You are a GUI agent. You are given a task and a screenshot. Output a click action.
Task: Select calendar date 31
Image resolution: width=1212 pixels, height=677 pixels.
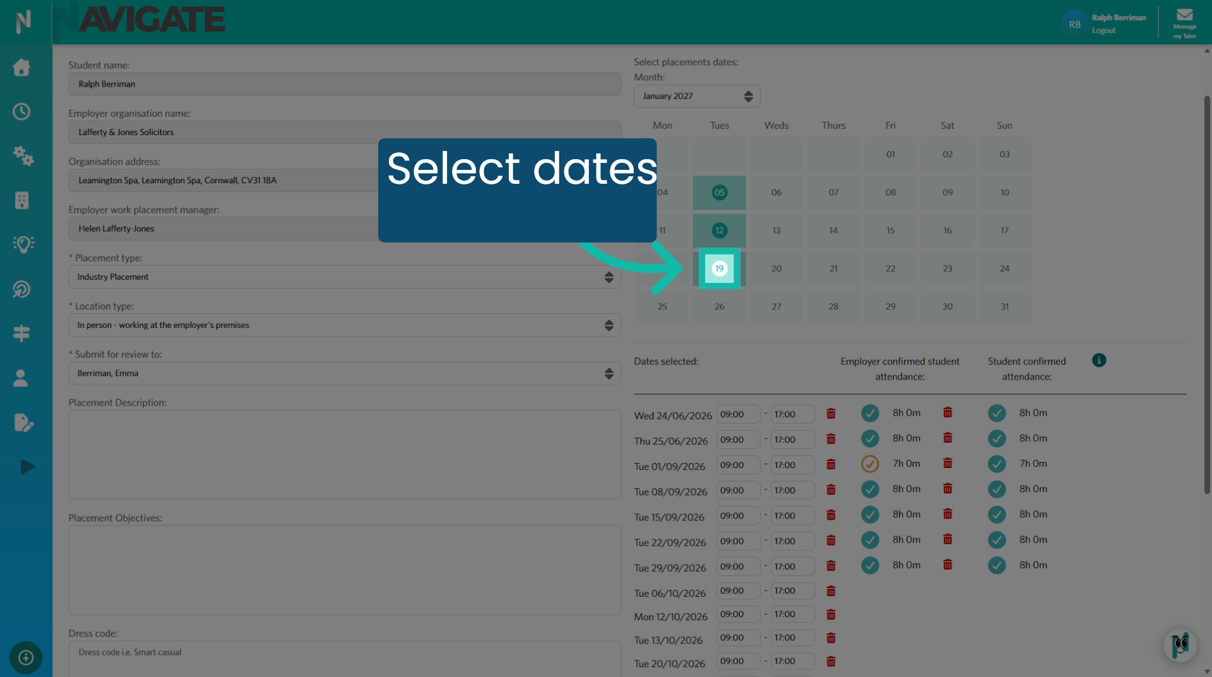[x=1004, y=307]
